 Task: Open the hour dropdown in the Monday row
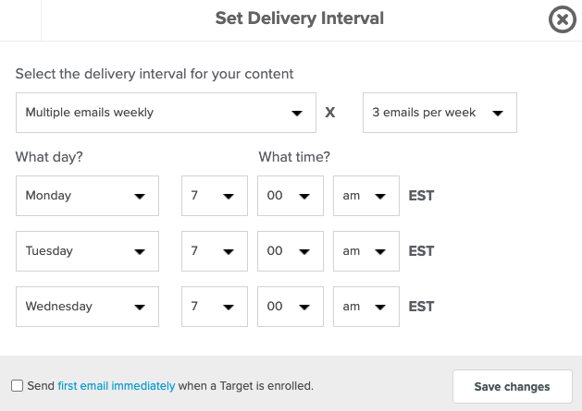(x=215, y=196)
